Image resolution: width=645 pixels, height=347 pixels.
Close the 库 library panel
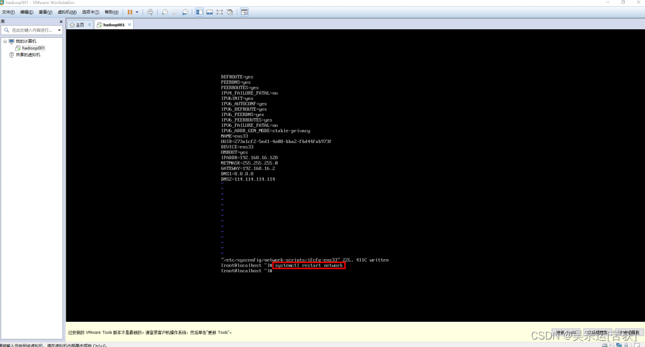(x=61, y=22)
